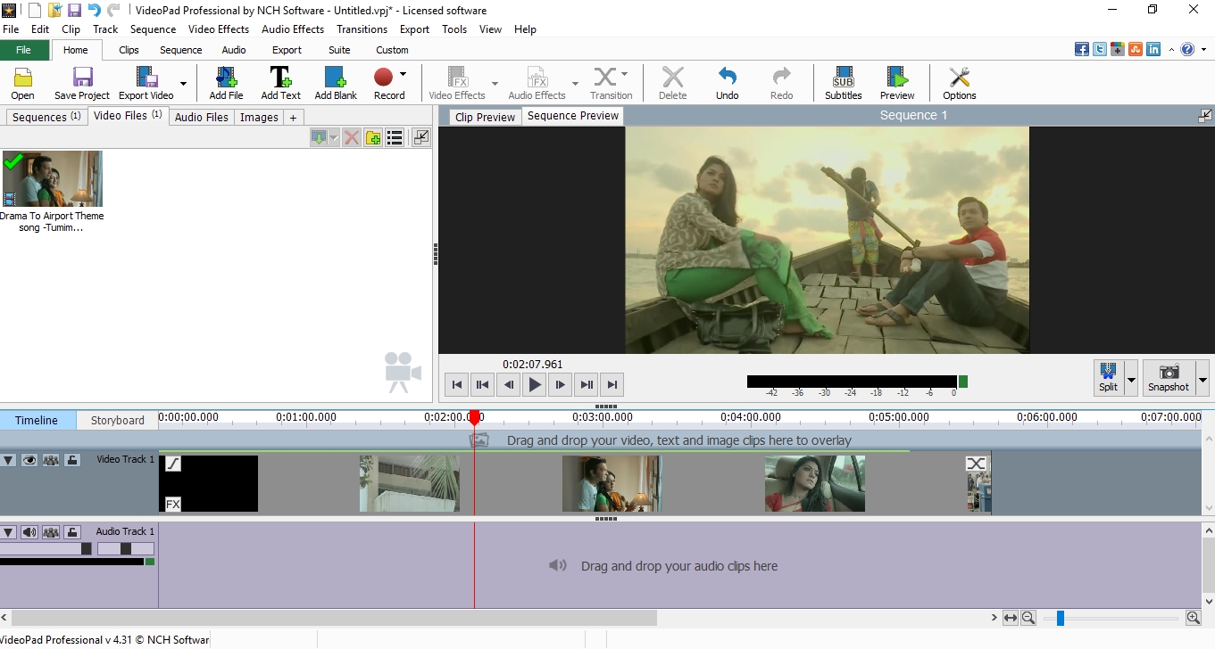Open the Snapshot options dropdown arrow
Viewport: 1215px width, 649px height.
(1203, 378)
